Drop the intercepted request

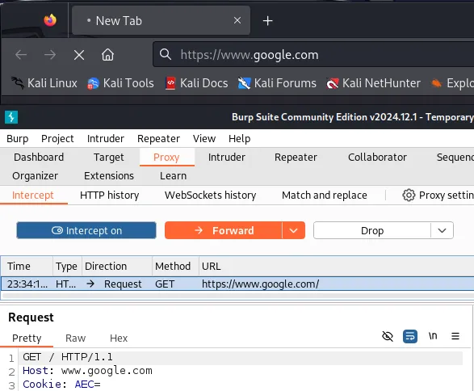pos(372,230)
